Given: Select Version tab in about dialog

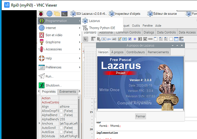Looking at the screenshot, I should pos(103,52).
